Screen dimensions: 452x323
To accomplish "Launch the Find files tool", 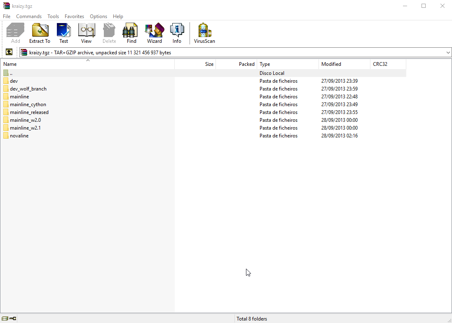I will pos(131,33).
